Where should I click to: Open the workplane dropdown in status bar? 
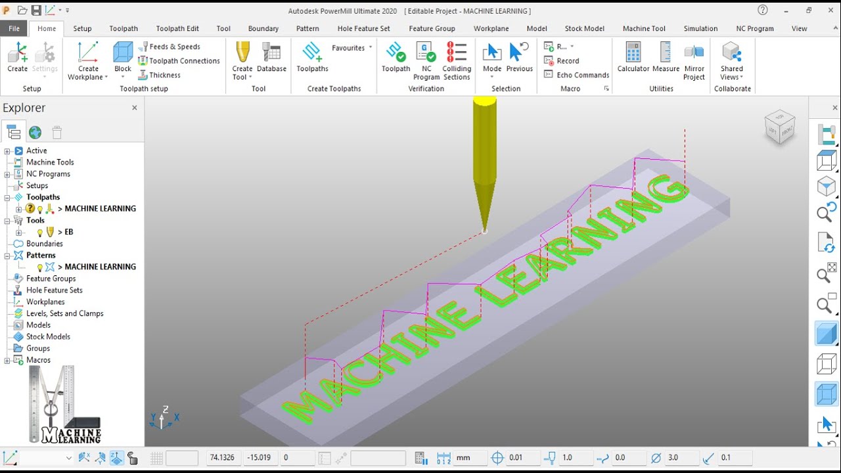click(x=69, y=458)
